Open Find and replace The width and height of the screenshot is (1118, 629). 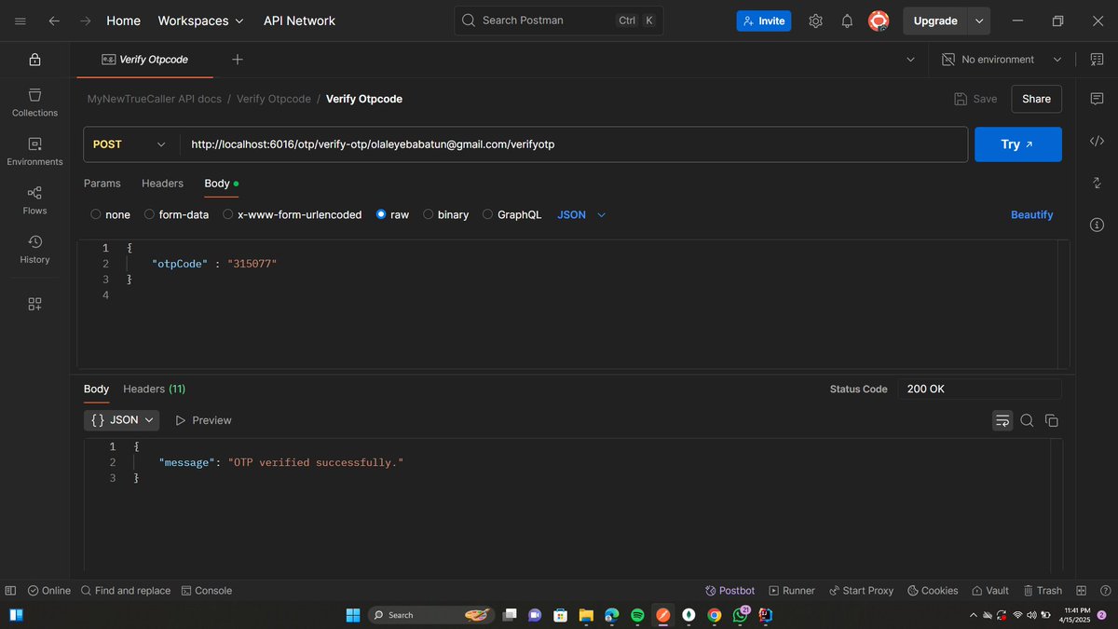pyautogui.click(x=126, y=591)
